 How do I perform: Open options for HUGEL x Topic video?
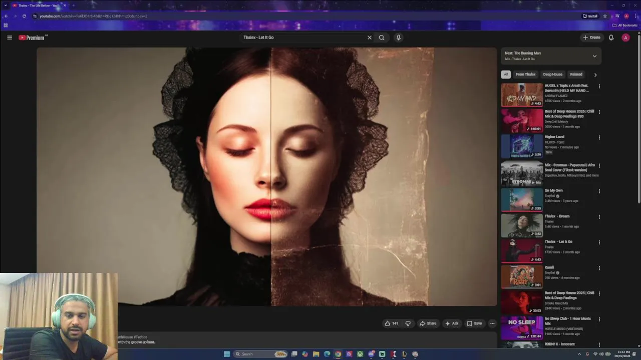(x=599, y=86)
